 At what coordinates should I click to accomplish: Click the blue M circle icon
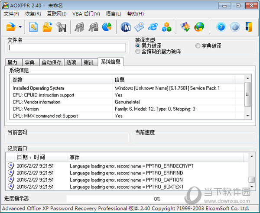click(125, 27)
